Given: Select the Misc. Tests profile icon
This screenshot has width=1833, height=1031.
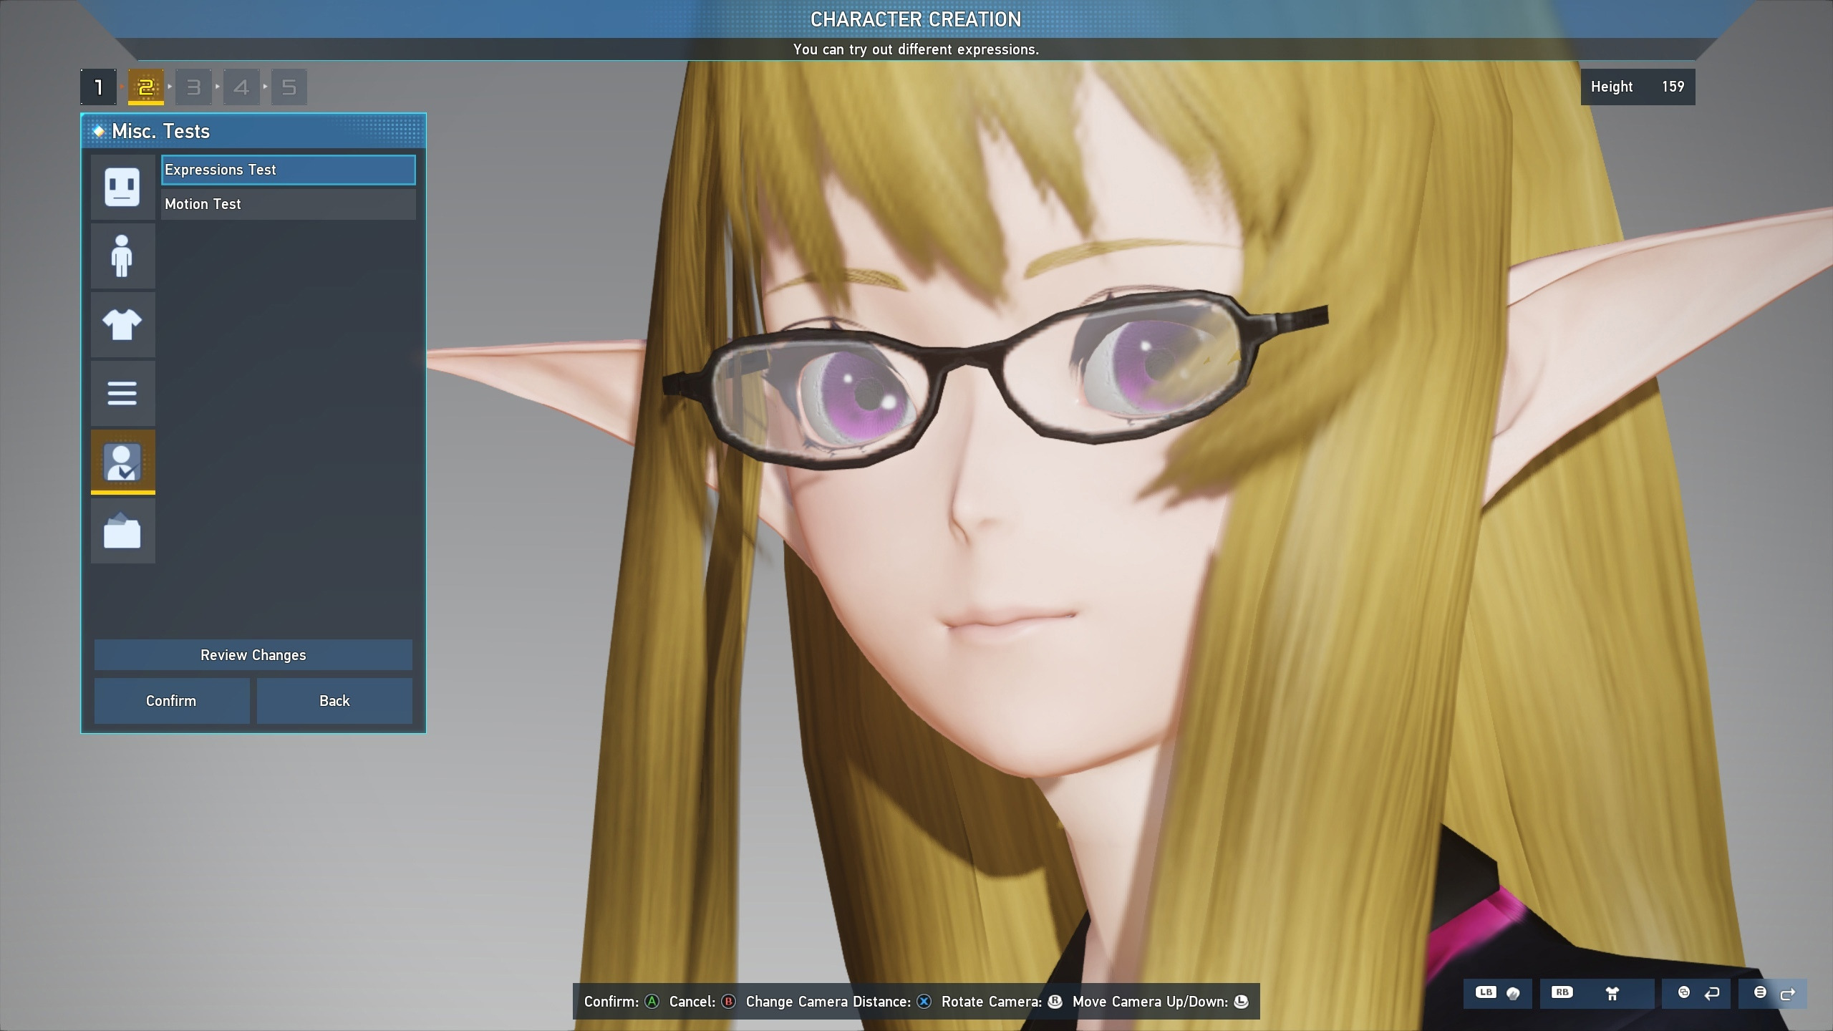Looking at the screenshot, I should click(x=122, y=462).
